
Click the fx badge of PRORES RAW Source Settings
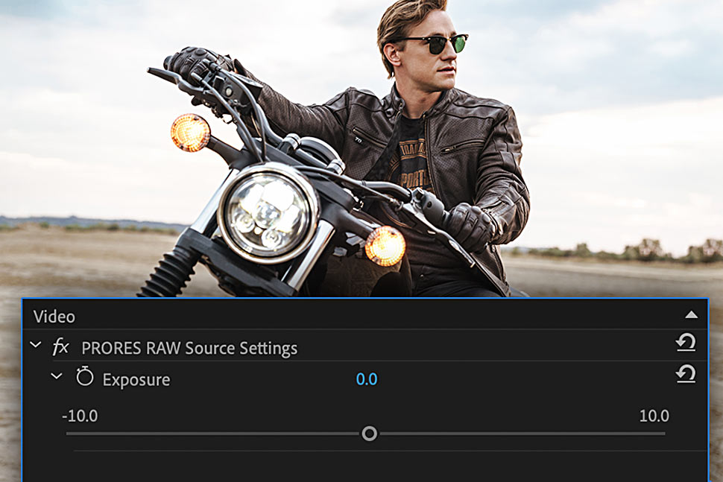click(x=60, y=347)
